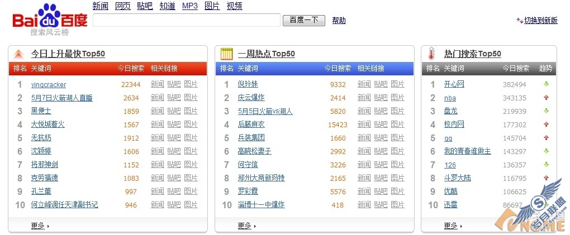Image resolution: width=570 pixels, height=235 pixels.
Task: Click inside the Baidu search input field
Action: (186, 21)
